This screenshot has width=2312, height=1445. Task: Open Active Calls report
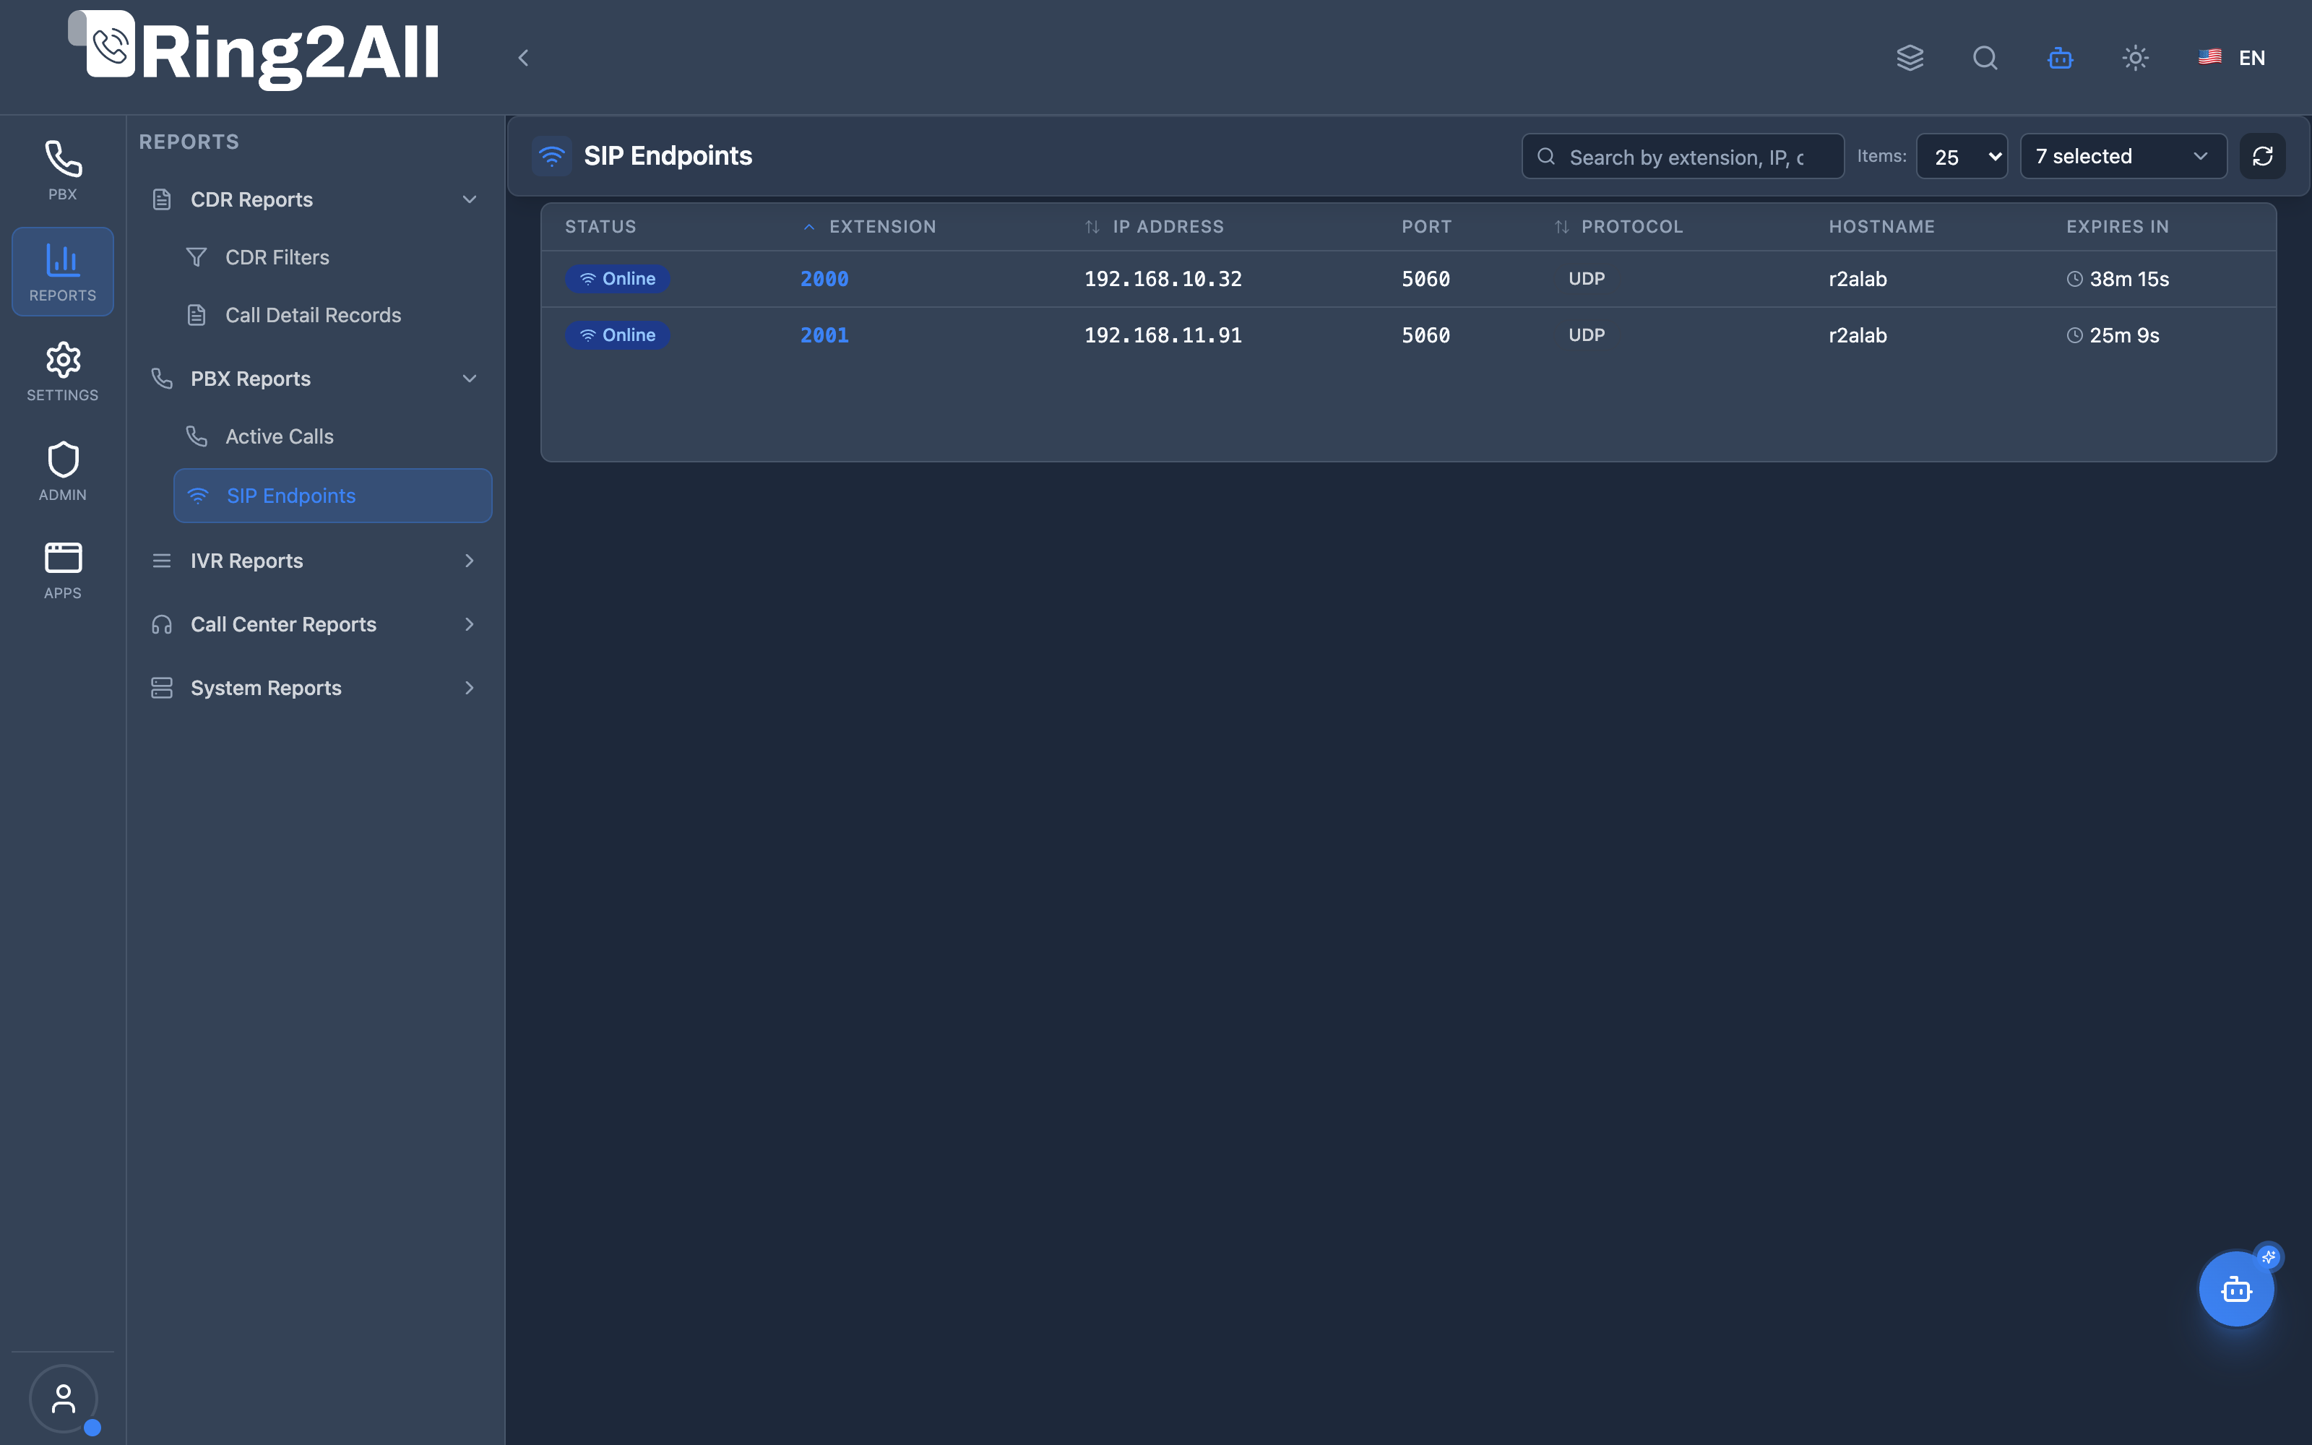(332, 436)
